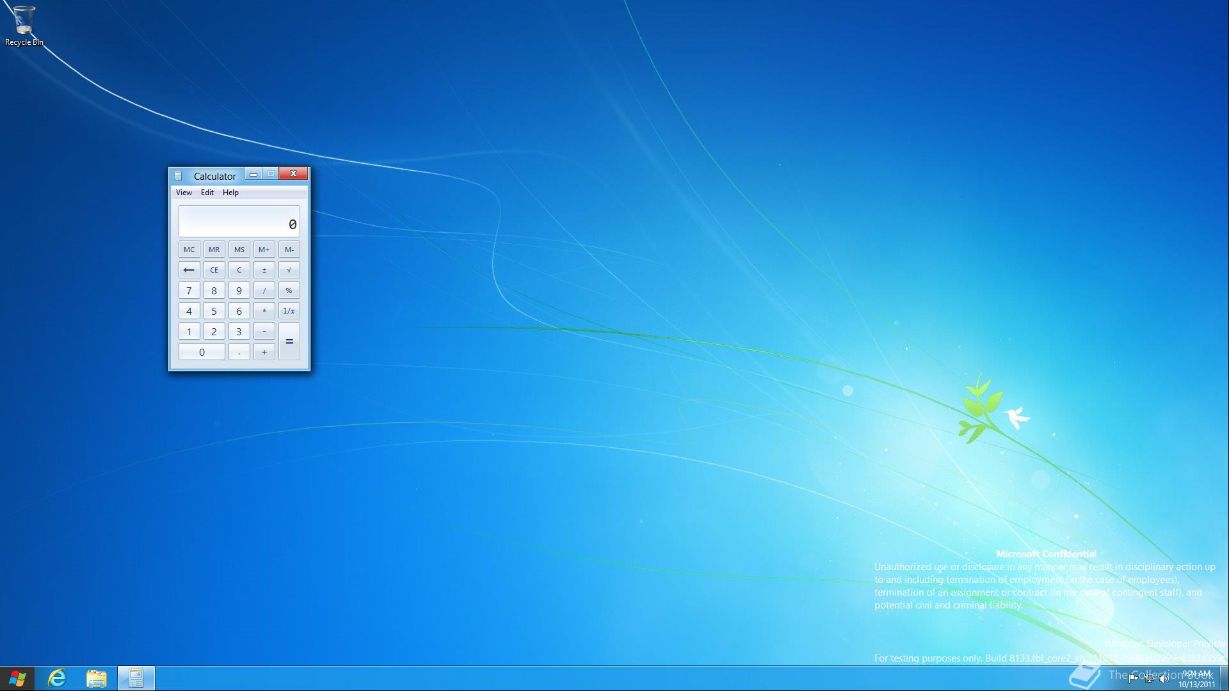This screenshot has width=1229, height=691.
Task: Click the reciprocal 1/x button
Action: 289,311
